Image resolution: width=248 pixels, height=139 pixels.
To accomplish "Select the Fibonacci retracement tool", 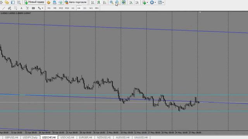I will tap(15, 8).
